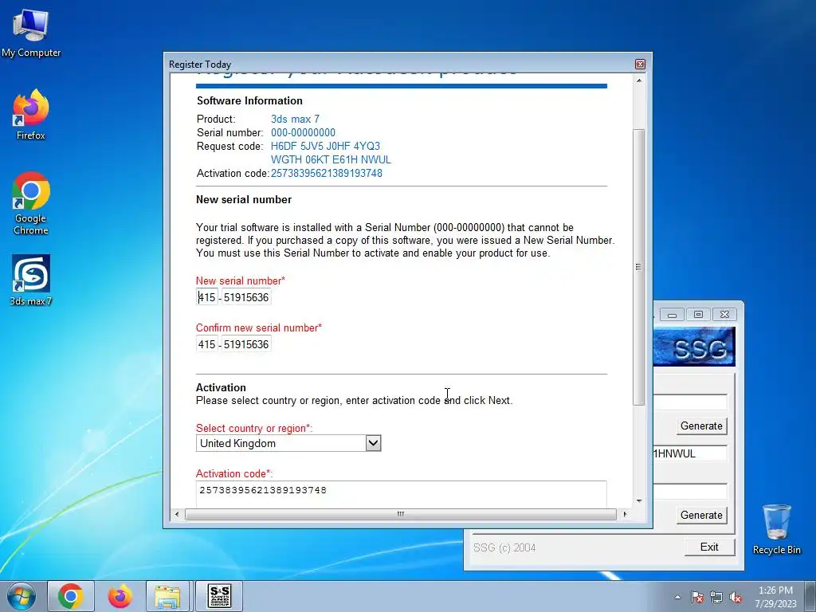Switch to the S&S keygen taskbar item
The width and height of the screenshot is (816, 612).
click(219, 596)
